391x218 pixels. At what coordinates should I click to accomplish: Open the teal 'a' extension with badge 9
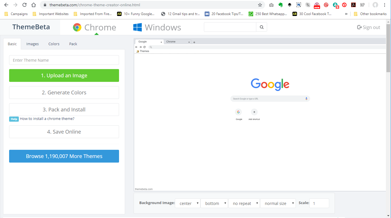pyautogui.click(x=336, y=5)
